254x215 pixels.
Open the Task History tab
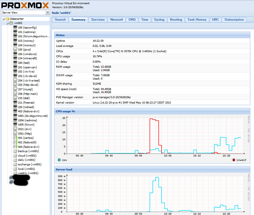coord(197,20)
